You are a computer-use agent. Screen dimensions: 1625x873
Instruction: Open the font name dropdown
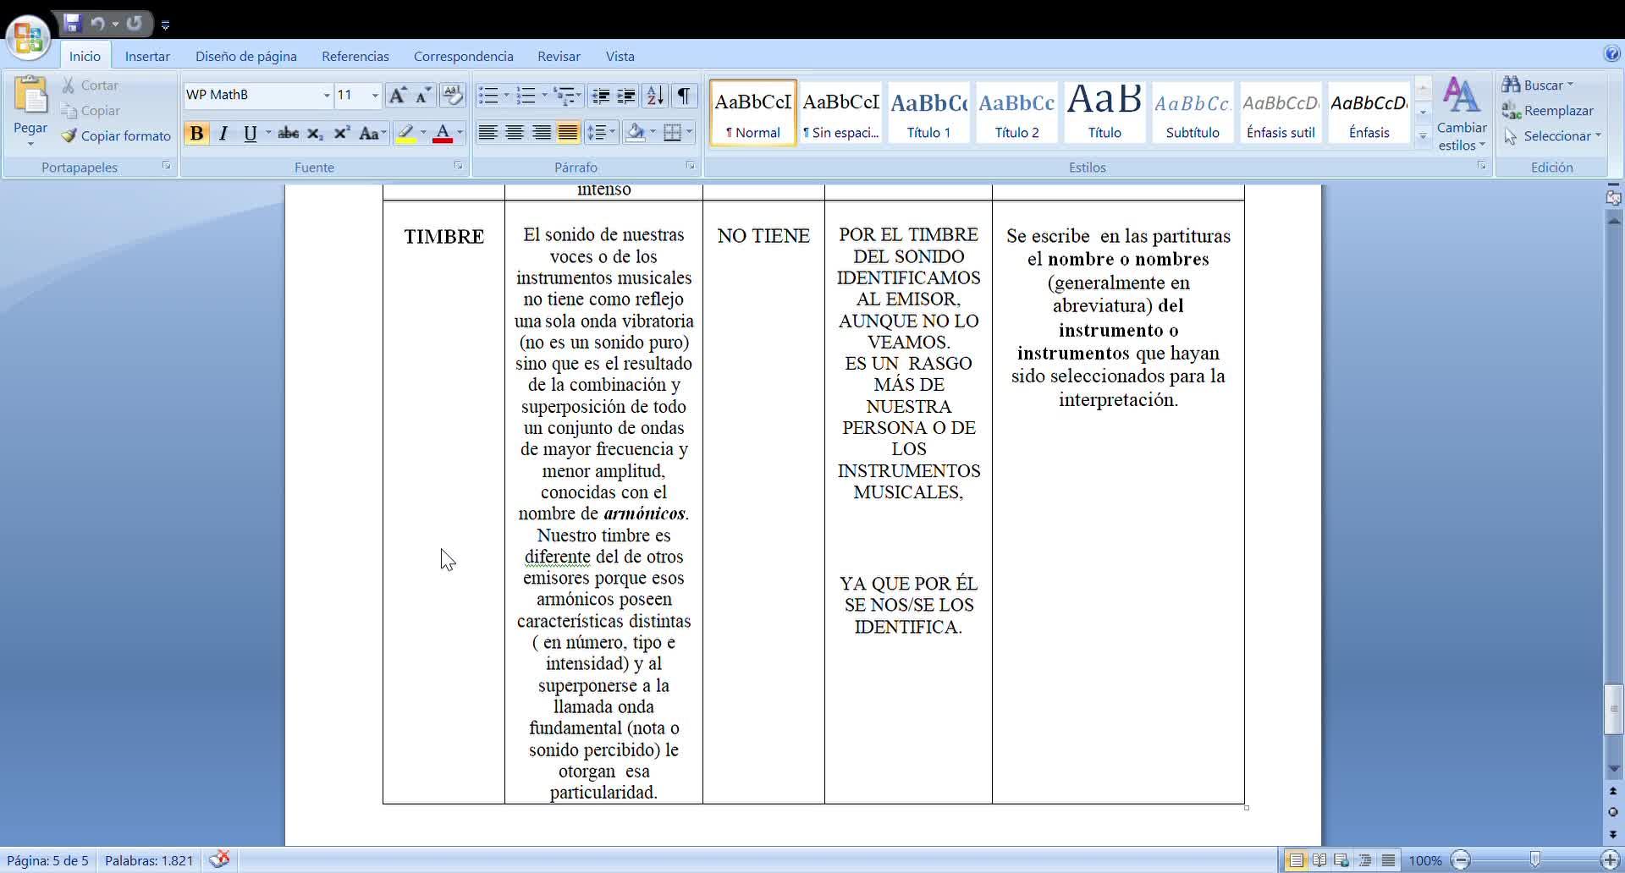pos(327,96)
